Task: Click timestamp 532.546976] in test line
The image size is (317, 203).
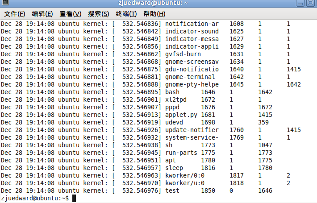Action: [x=142, y=191]
